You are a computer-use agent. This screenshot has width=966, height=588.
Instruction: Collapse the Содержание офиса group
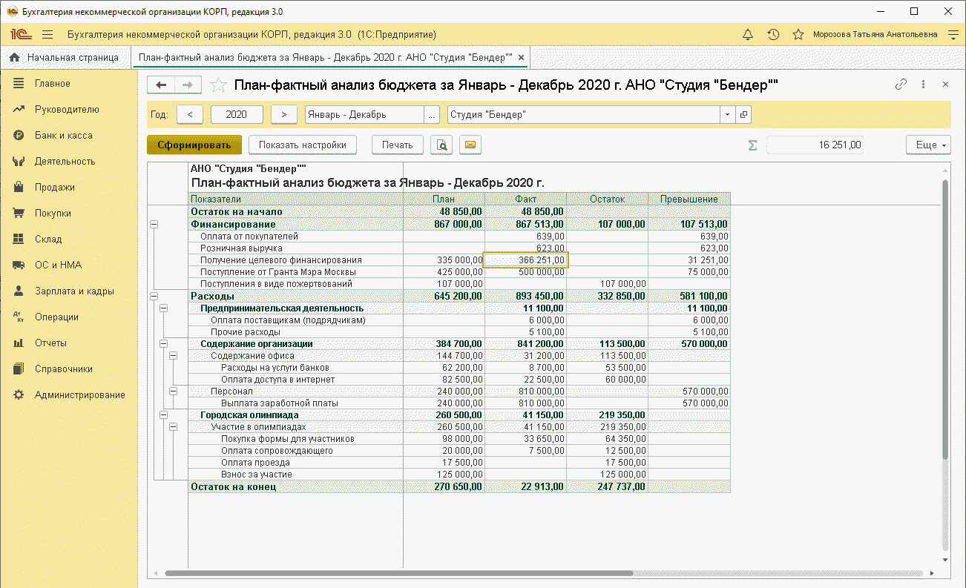pos(174,355)
